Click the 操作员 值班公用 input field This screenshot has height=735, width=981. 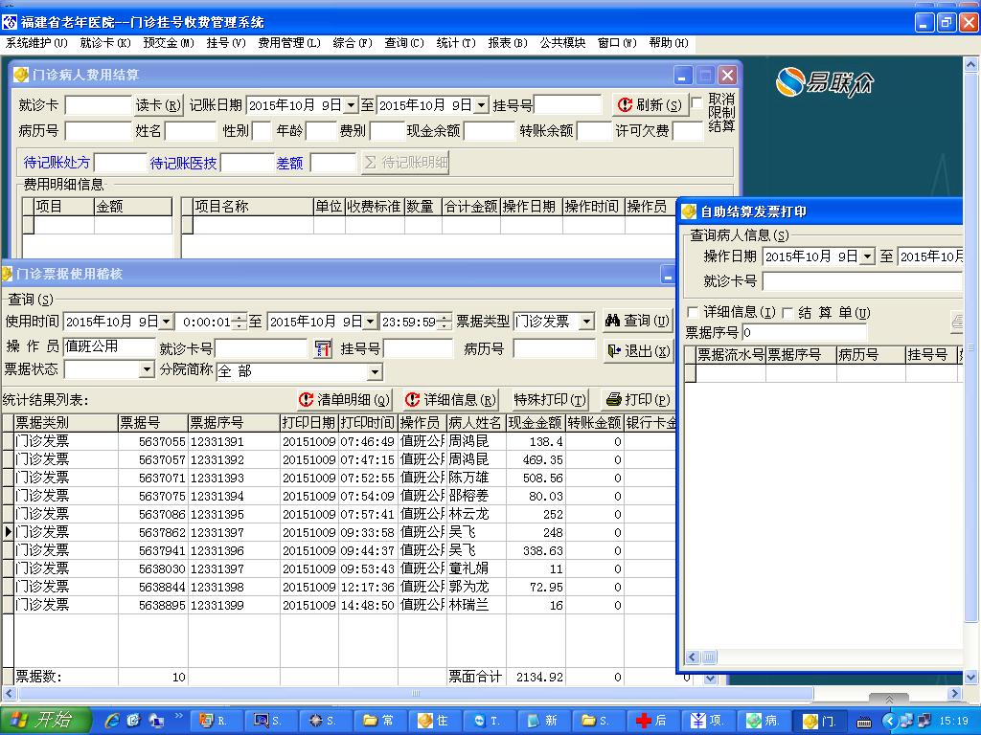(x=109, y=346)
